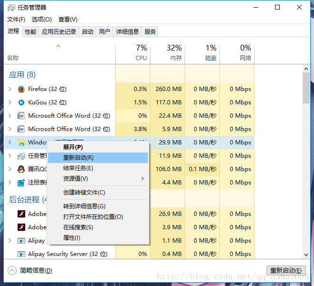Viewport: 314px width, 286px height.
Task: Click the 应用 (8) group heading
Action: 22,75
